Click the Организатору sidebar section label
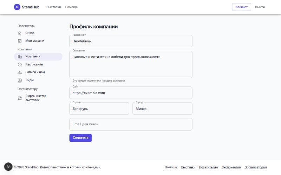 pyautogui.click(x=28, y=89)
